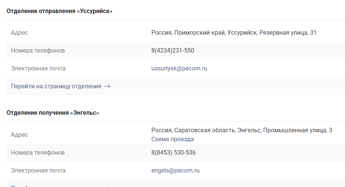The image size is (345, 187).
Task: Click "Номера телефонов" label under Уссурийск
Action: point(38,51)
